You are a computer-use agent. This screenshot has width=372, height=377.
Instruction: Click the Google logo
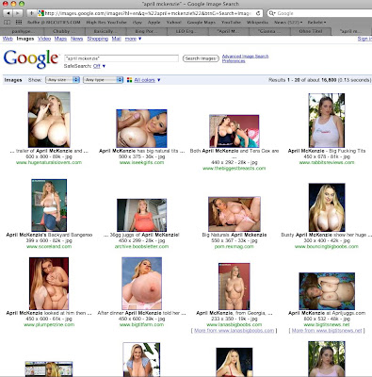click(31, 58)
